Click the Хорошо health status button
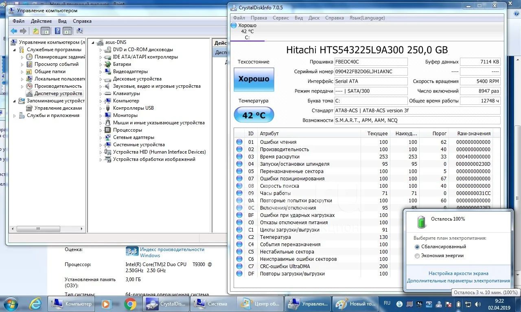This screenshot has width=521, height=312. click(254, 79)
